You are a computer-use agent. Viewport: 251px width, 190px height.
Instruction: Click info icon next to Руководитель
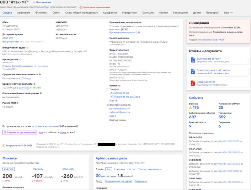(x=20, y=60)
